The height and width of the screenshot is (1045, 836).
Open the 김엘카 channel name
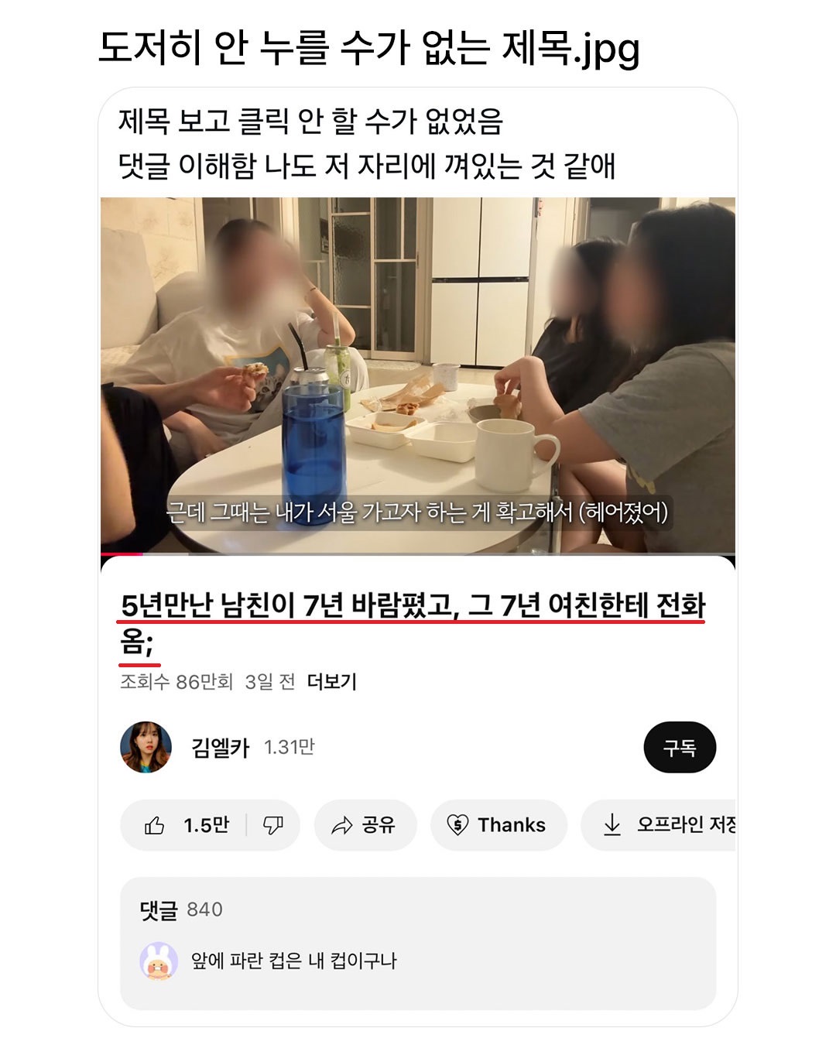tap(221, 748)
